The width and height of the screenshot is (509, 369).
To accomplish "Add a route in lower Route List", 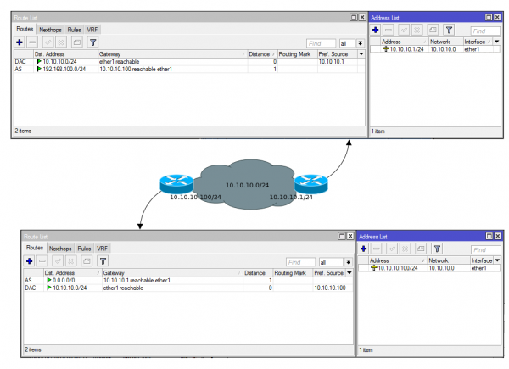I will click(x=30, y=261).
